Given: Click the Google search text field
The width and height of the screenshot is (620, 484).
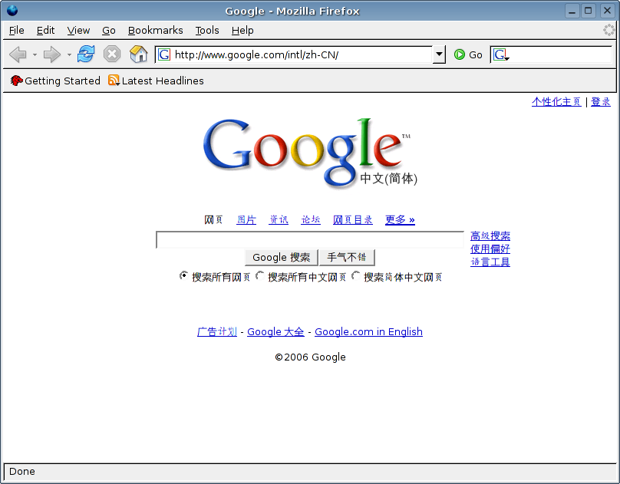Looking at the screenshot, I should [310, 240].
